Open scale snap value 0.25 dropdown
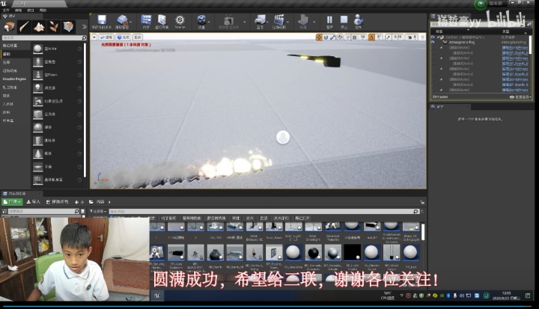 click(x=398, y=37)
